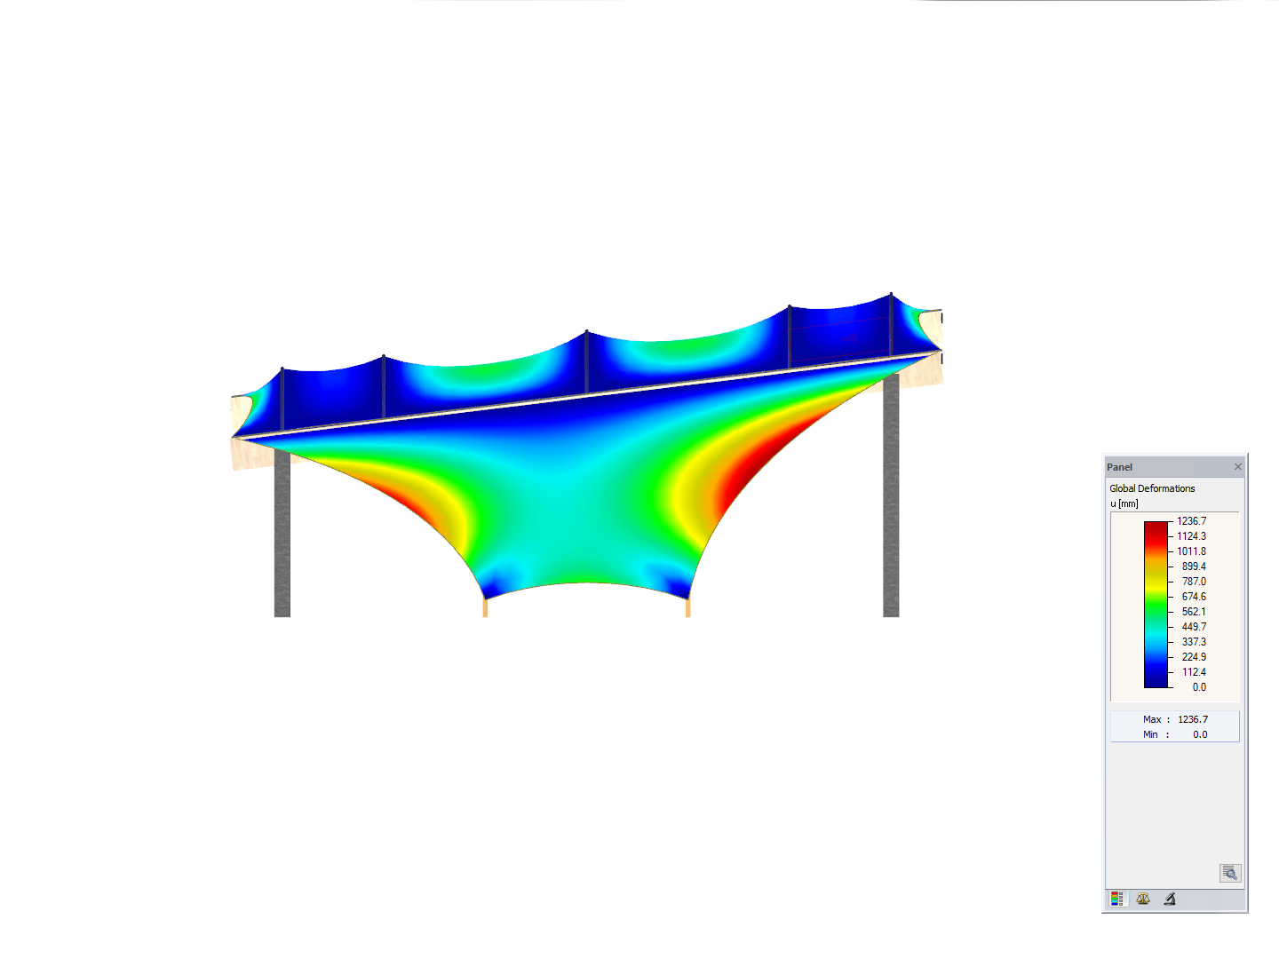This screenshot has width=1279, height=959.
Task: Open the Filter tab with the telescope icon
Action: pos(1170,899)
